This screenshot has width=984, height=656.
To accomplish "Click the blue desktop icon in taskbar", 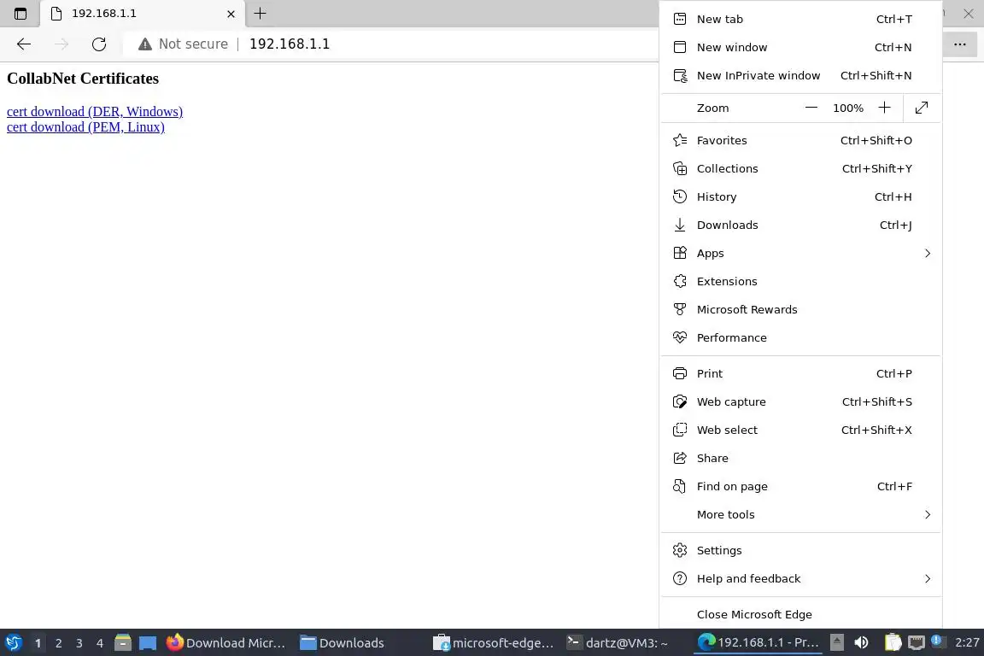I will 148,643.
